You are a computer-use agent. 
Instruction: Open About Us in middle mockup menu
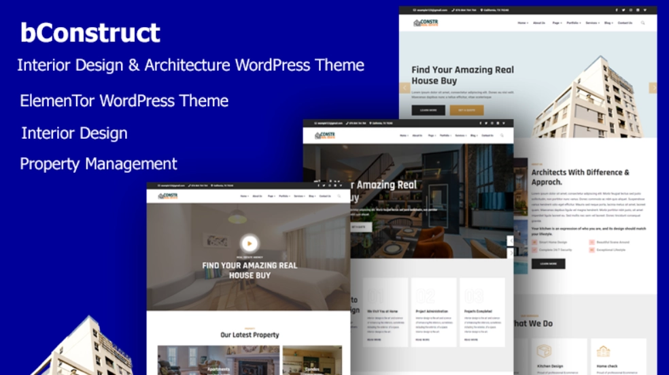(417, 135)
